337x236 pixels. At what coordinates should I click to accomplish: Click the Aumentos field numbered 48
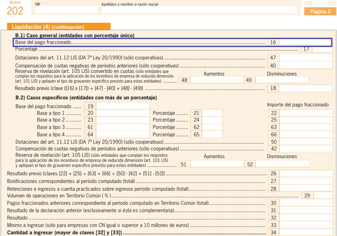tap(217, 80)
